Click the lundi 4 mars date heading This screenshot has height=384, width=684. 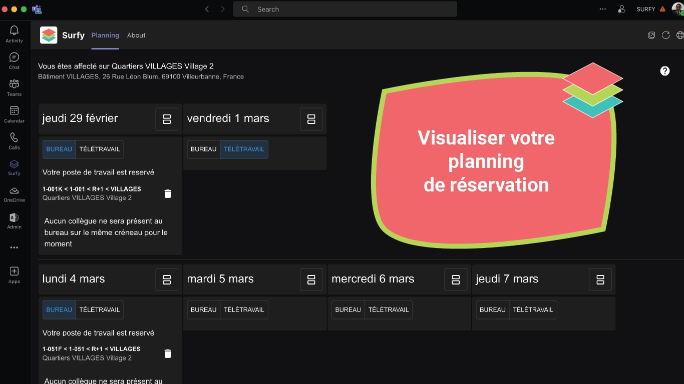pos(74,279)
